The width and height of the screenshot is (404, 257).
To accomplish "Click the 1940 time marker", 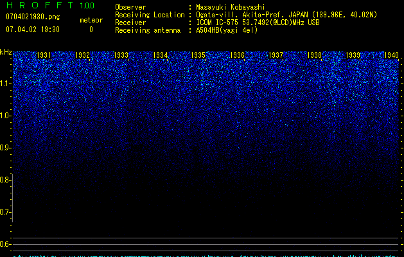I will pos(391,55).
